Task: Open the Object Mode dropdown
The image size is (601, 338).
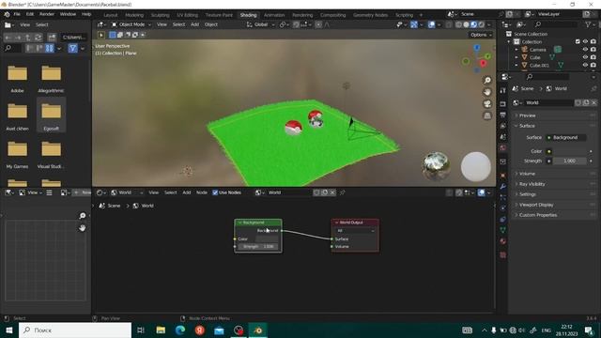Action: pos(131,24)
